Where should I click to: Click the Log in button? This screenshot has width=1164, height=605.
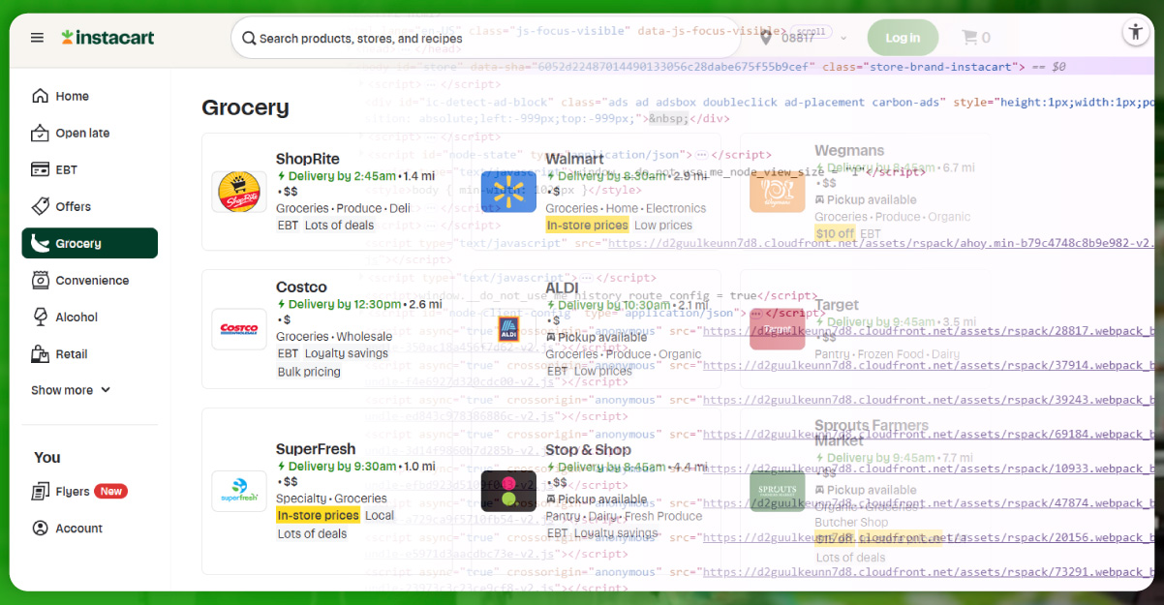click(903, 38)
